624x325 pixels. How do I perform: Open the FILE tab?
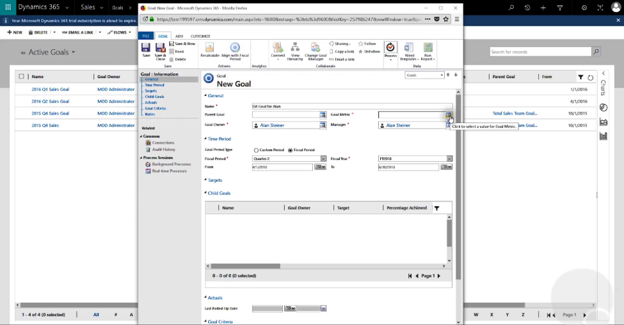point(146,36)
